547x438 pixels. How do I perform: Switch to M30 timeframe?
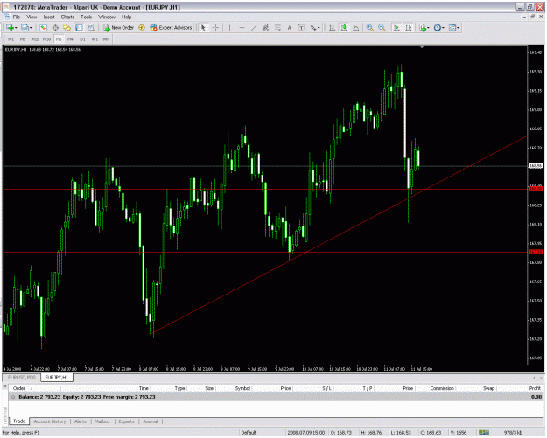46,39
